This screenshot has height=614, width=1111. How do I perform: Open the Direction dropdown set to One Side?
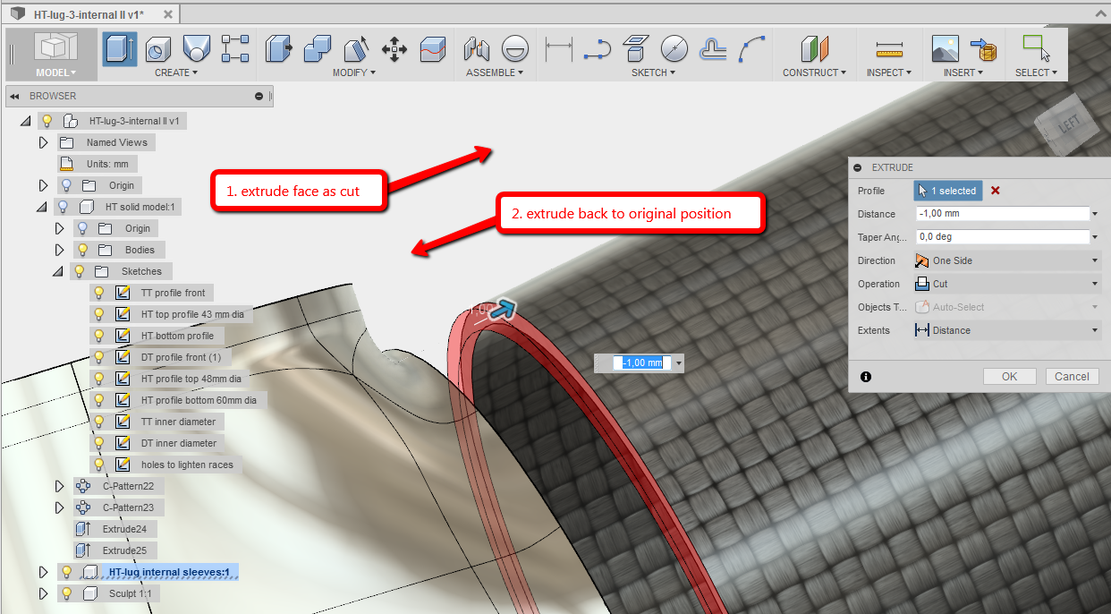1093,260
